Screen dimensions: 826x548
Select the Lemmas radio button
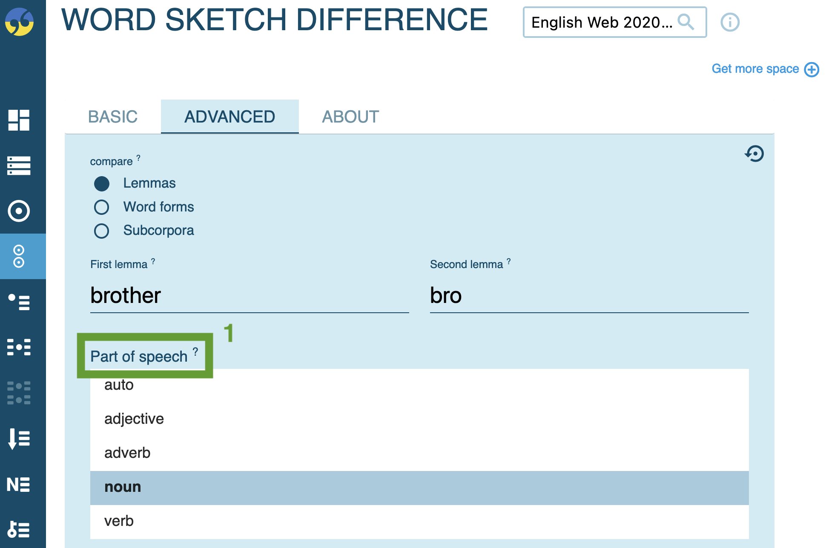(102, 184)
